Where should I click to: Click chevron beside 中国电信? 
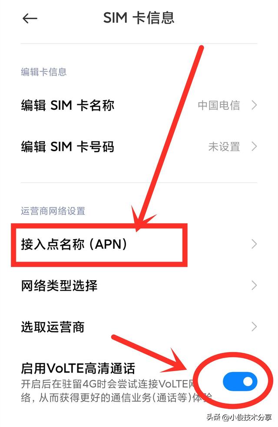[x=254, y=105]
